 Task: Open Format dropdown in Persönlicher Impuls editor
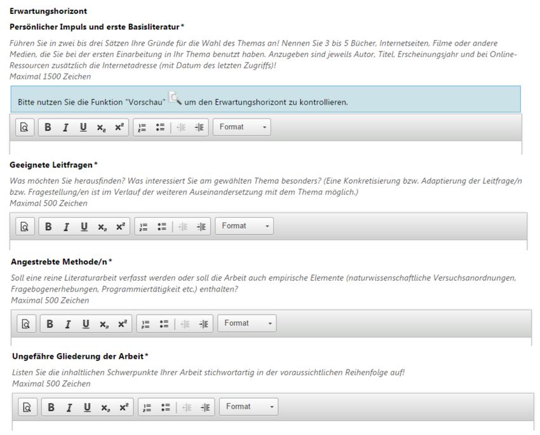click(242, 127)
